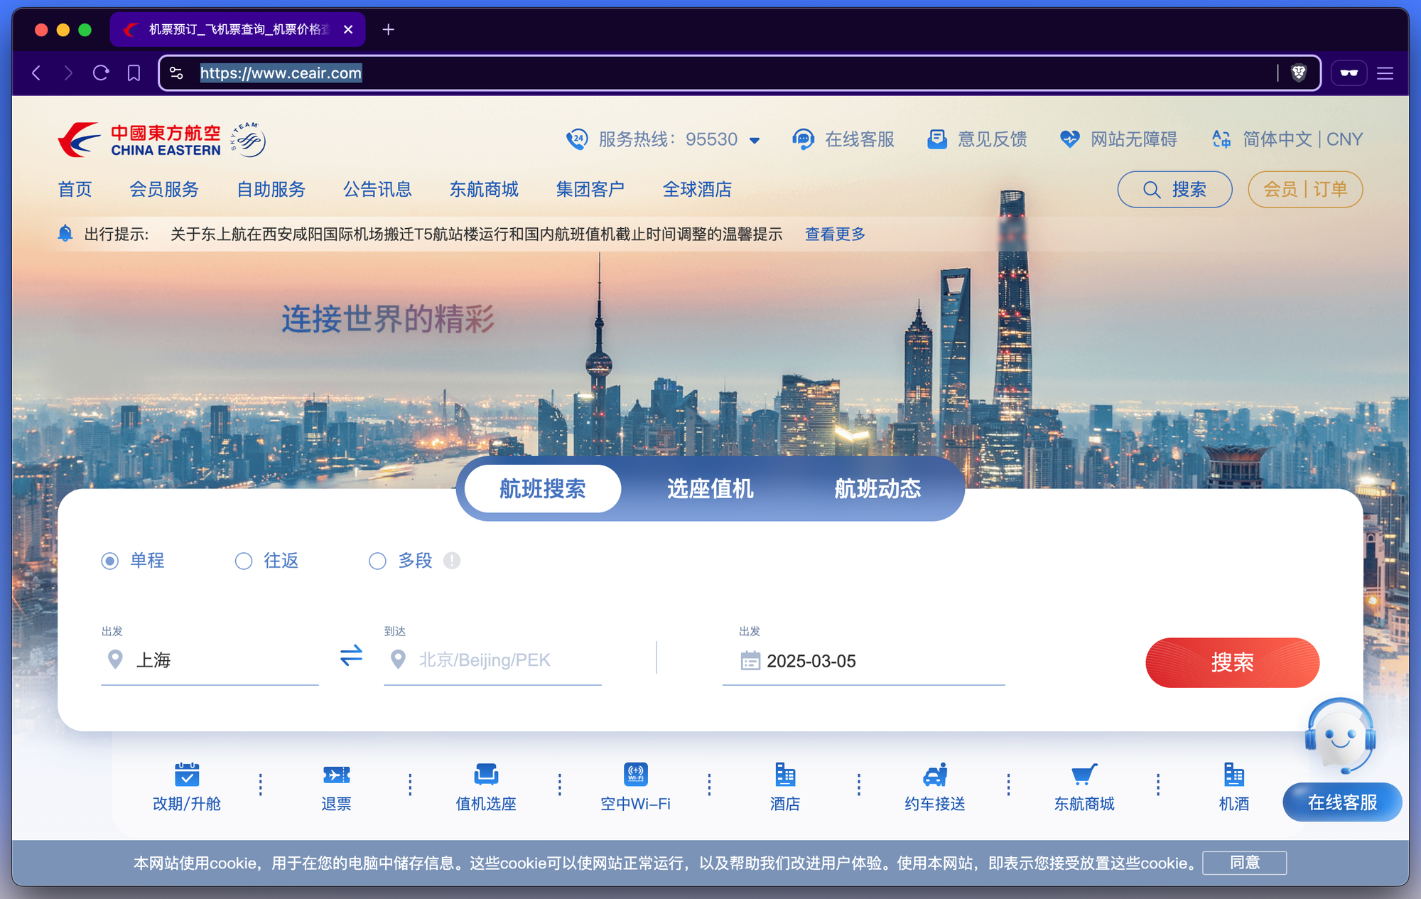Viewport: 1421px width, 899px height.
Task: Open the 退票 refund ticket icon
Action: click(x=336, y=775)
